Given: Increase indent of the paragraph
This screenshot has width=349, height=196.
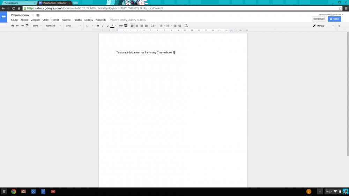Looking at the screenshot, I should [180, 26].
